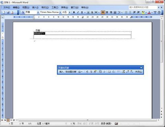165x127 pixels.
Task: Toggle Underline formatting
Action: 82,12
